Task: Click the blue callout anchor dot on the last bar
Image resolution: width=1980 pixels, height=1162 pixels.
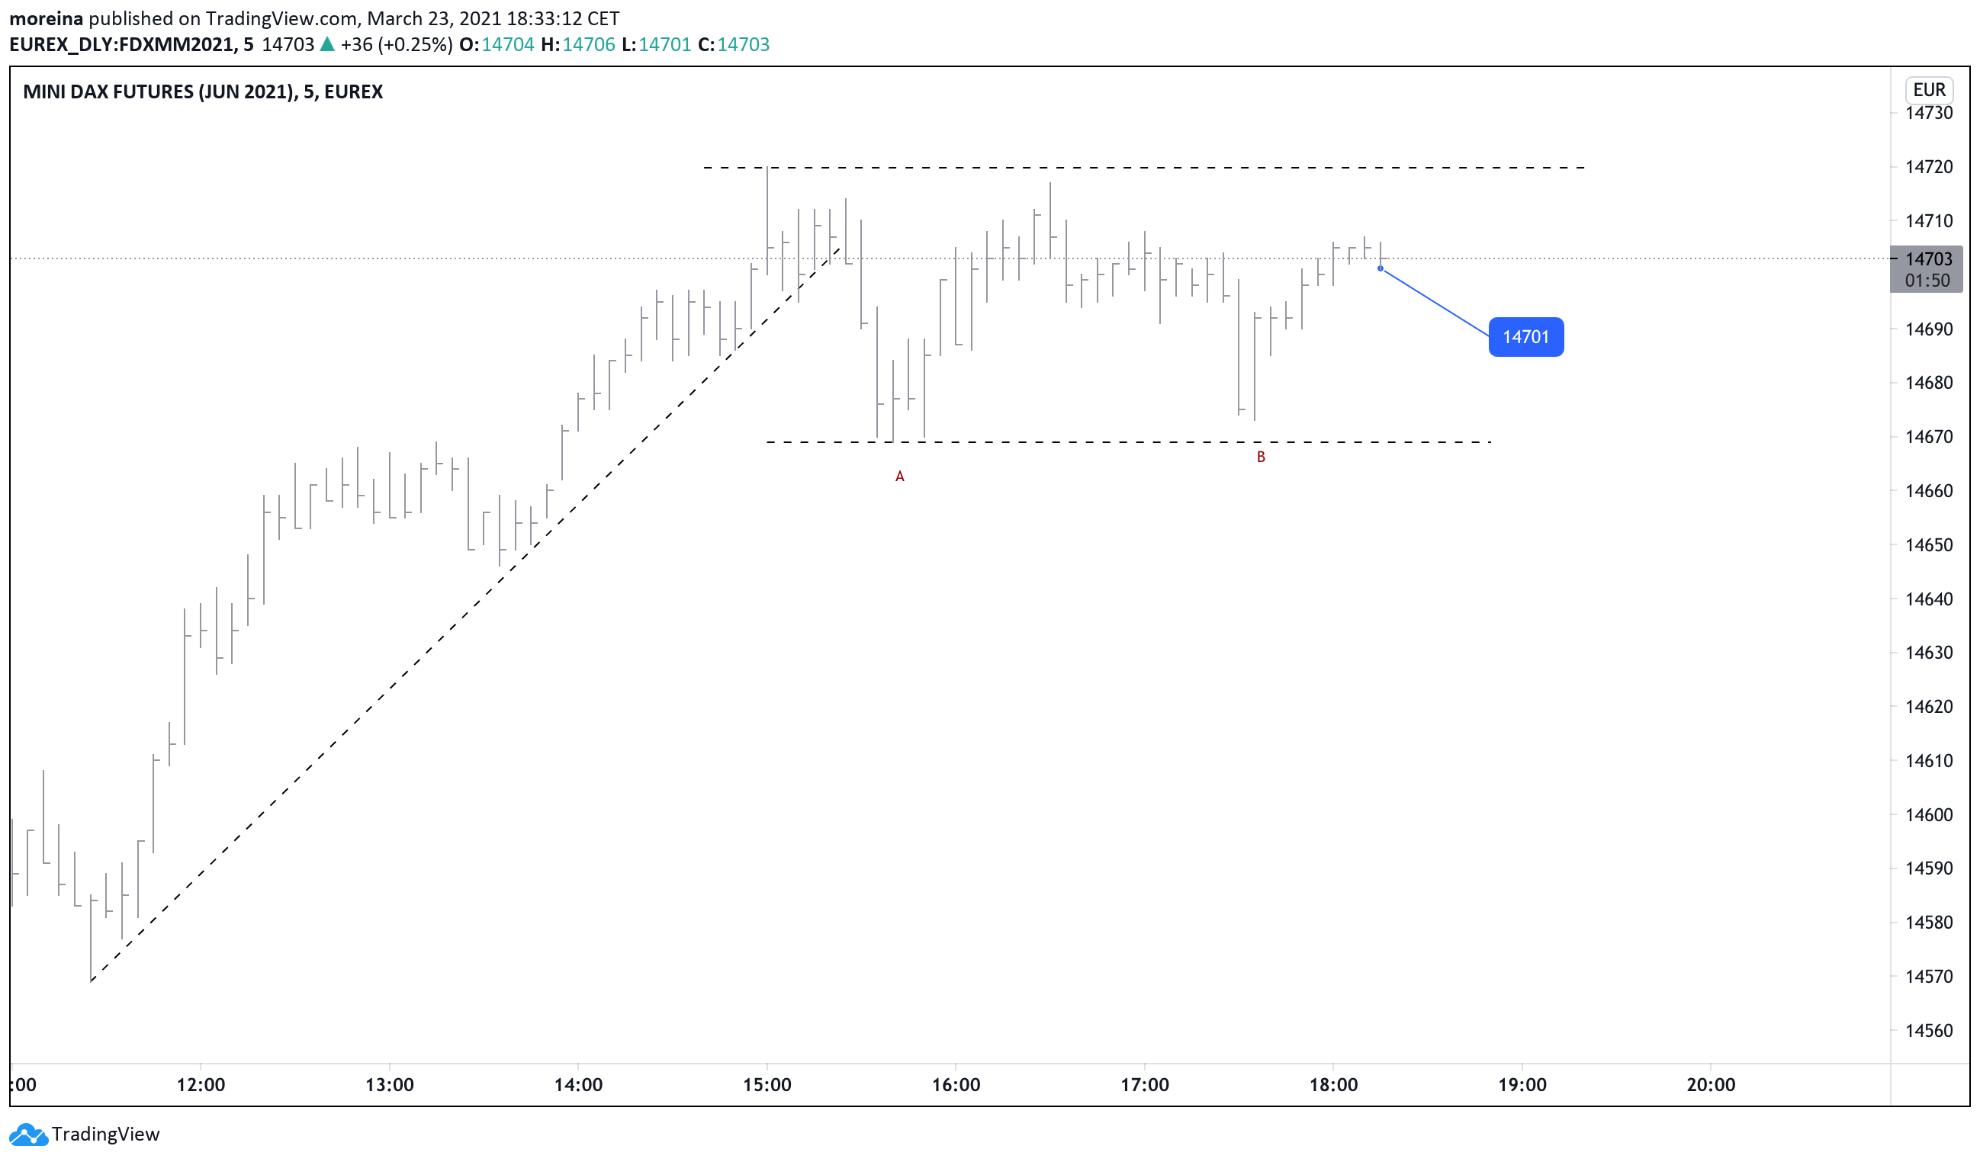Action: point(1381,269)
